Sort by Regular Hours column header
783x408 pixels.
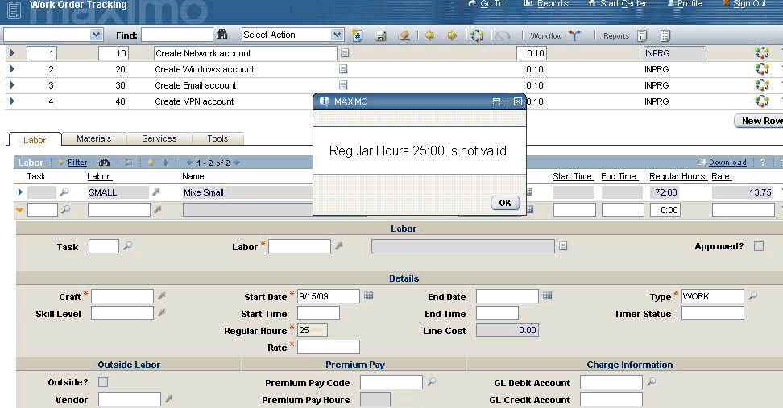click(x=677, y=176)
